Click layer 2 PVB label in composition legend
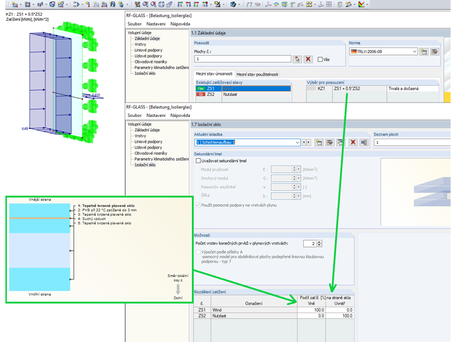The height and width of the screenshot is (342, 456). tap(107, 210)
